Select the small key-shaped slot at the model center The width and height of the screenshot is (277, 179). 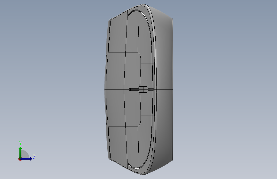point(141,89)
